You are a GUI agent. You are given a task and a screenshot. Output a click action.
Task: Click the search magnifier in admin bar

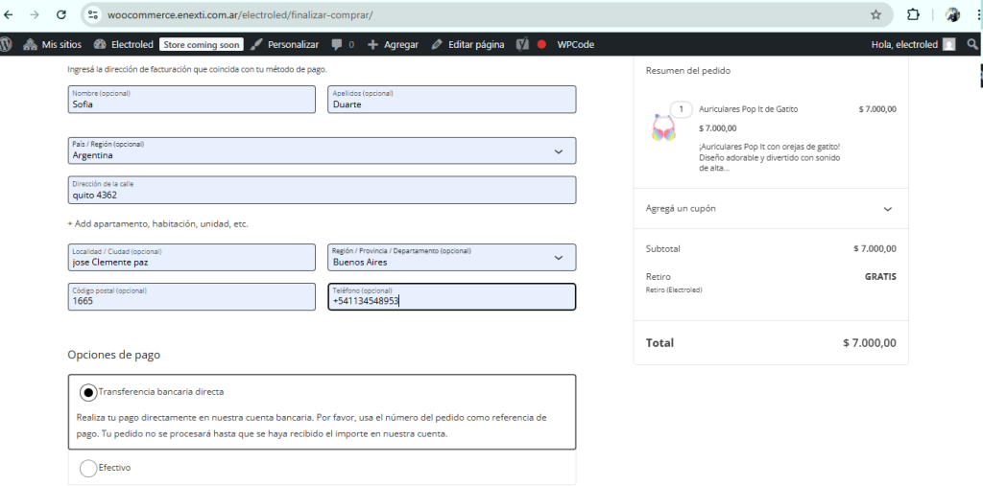972,44
